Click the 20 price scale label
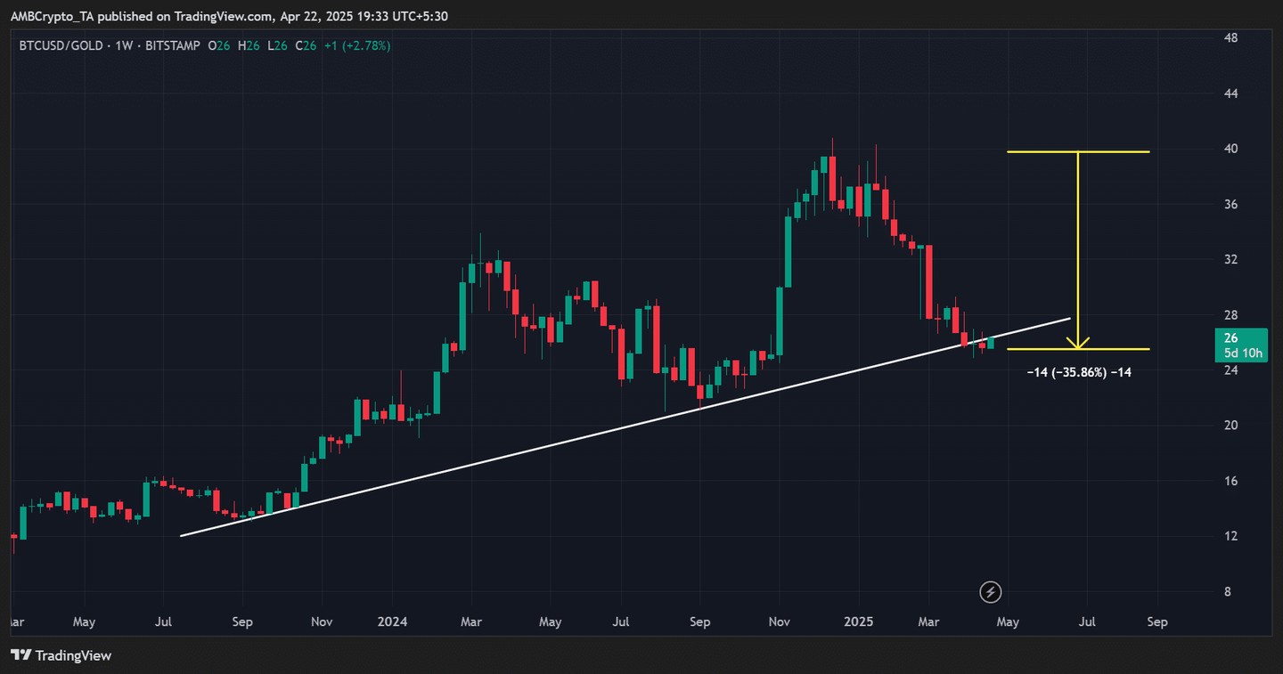The image size is (1283, 674). [x=1230, y=425]
